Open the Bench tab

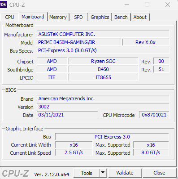(121, 17)
